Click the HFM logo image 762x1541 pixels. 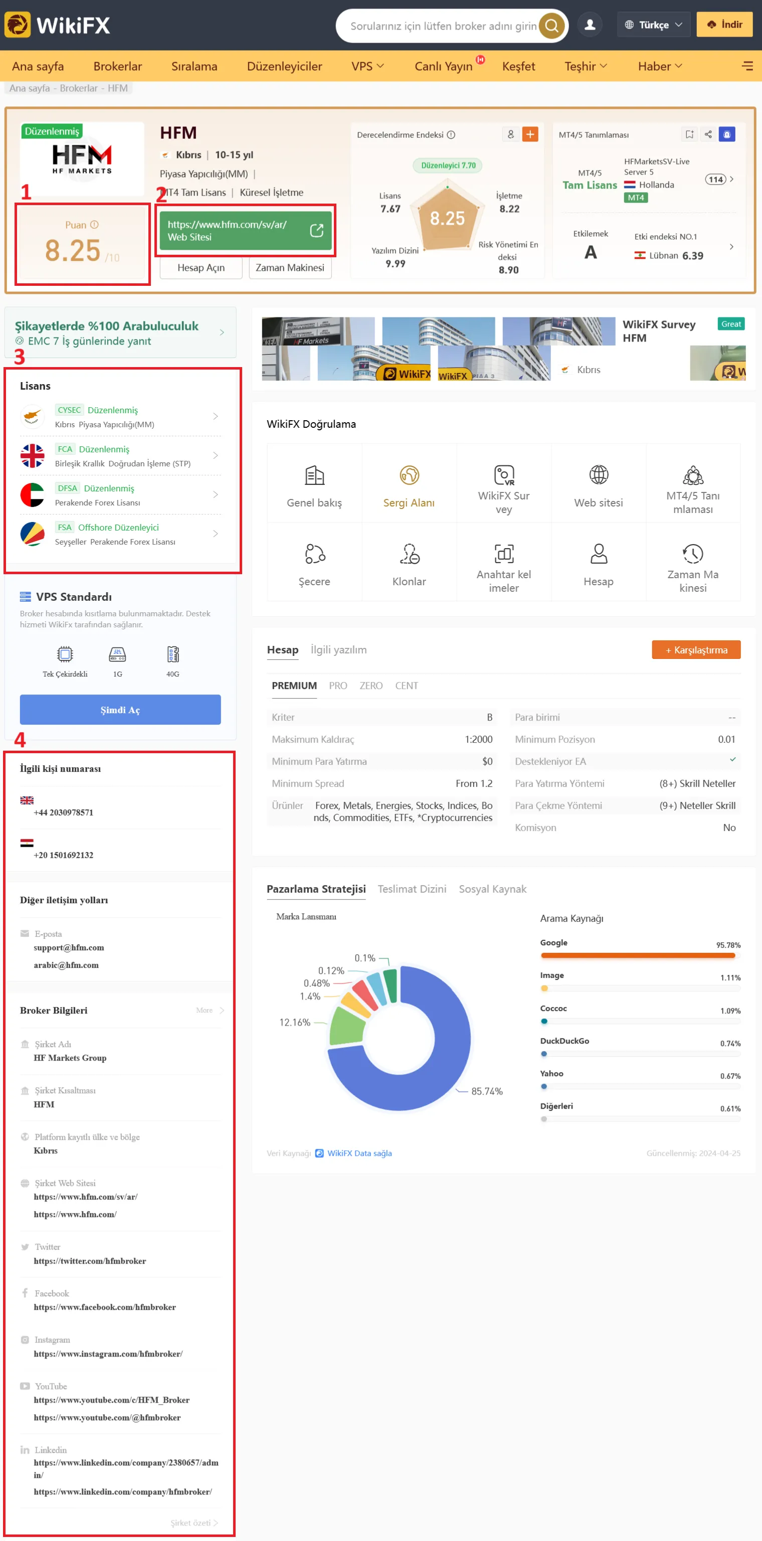pyautogui.click(x=82, y=159)
